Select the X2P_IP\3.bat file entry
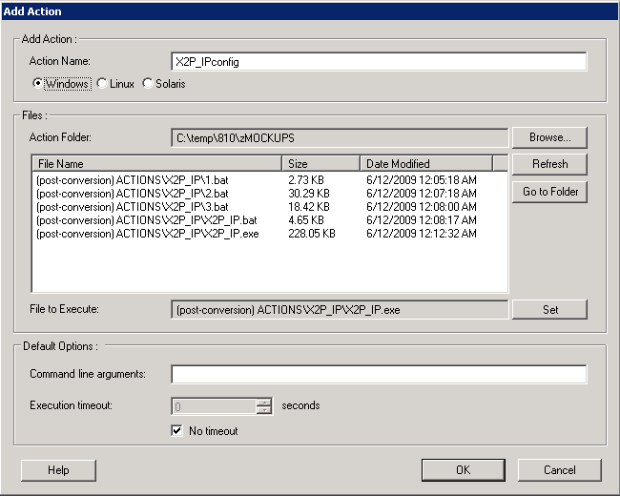The width and height of the screenshot is (620, 496). point(132,206)
